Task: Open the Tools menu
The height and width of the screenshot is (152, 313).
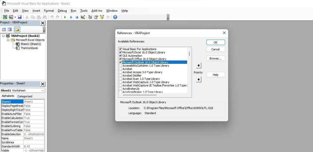Action: point(84,11)
